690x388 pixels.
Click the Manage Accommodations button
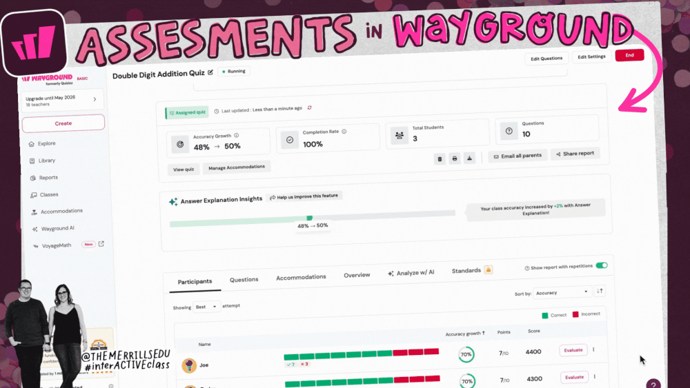(237, 167)
